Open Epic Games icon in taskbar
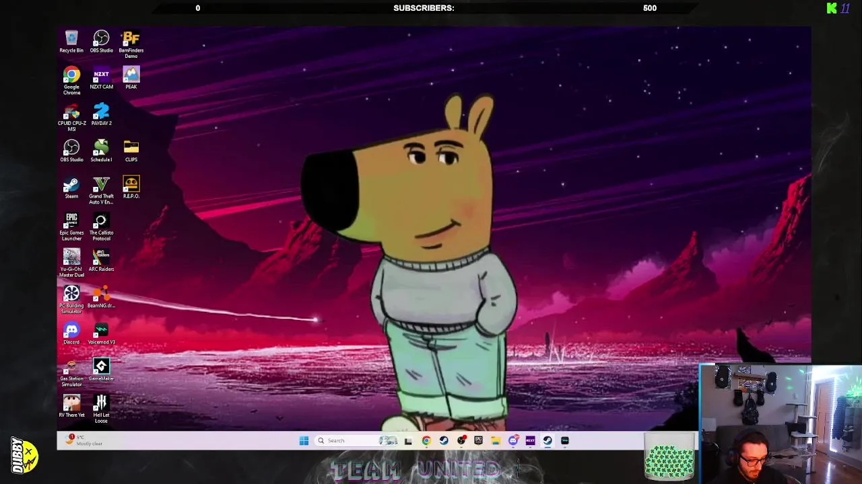Image resolution: width=862 pixels, height=484 pixels. (x=478, y=440)
